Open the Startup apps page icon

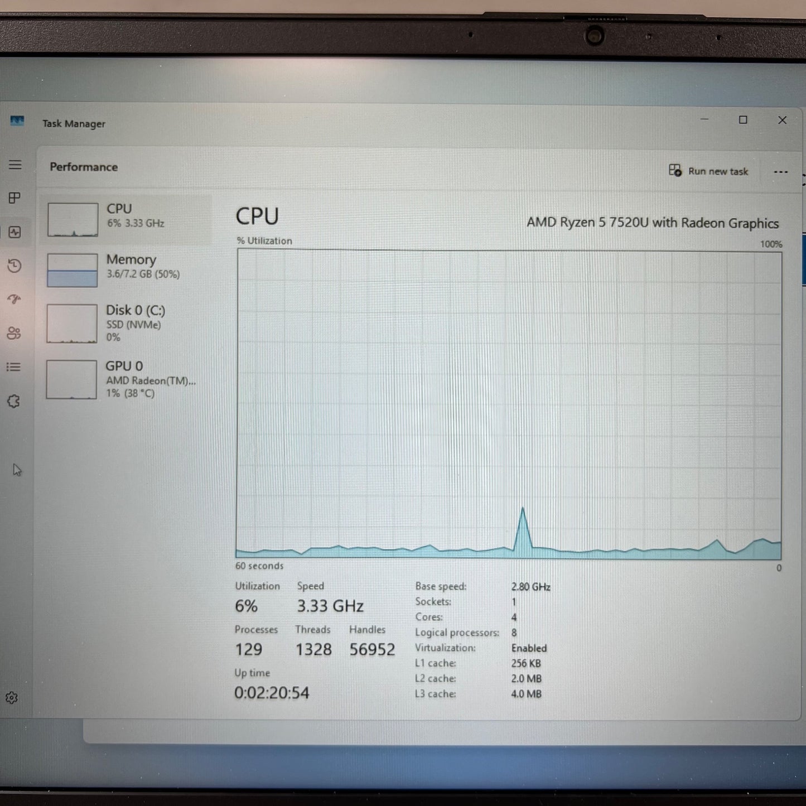[x=14, y=300]
